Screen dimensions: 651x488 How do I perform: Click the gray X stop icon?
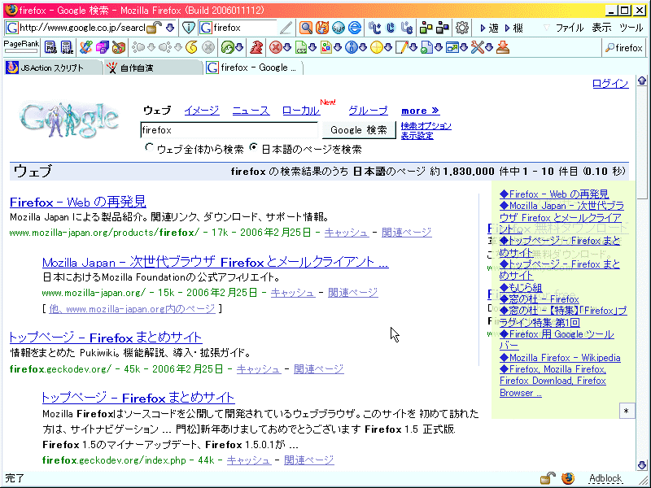coord(208,48)
